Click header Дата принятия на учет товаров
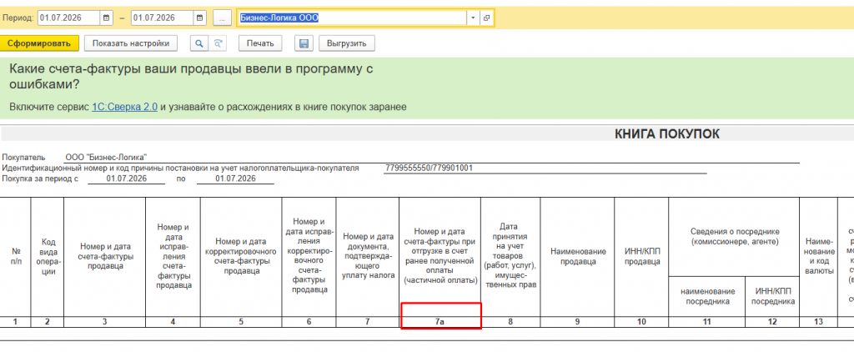Image resolution: width=854 pixels, height=352 pixels. [510, 257]
